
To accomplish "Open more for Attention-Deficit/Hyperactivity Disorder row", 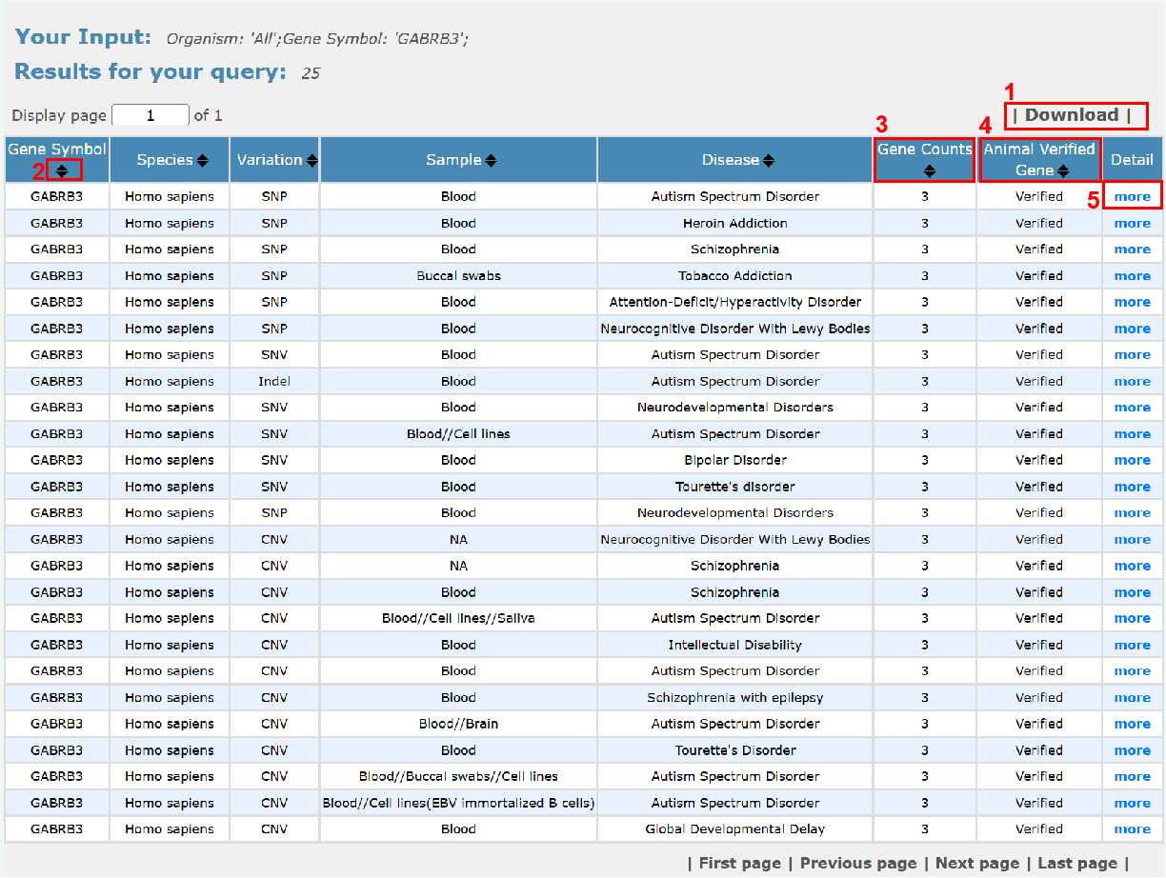I will pyautogui.click(x=1133, y=303).
